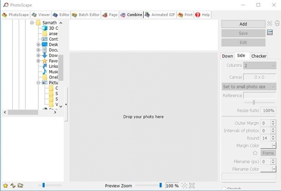Click the Add button
The height and width of the screenshot is (191, 281).
pos(243,24)
